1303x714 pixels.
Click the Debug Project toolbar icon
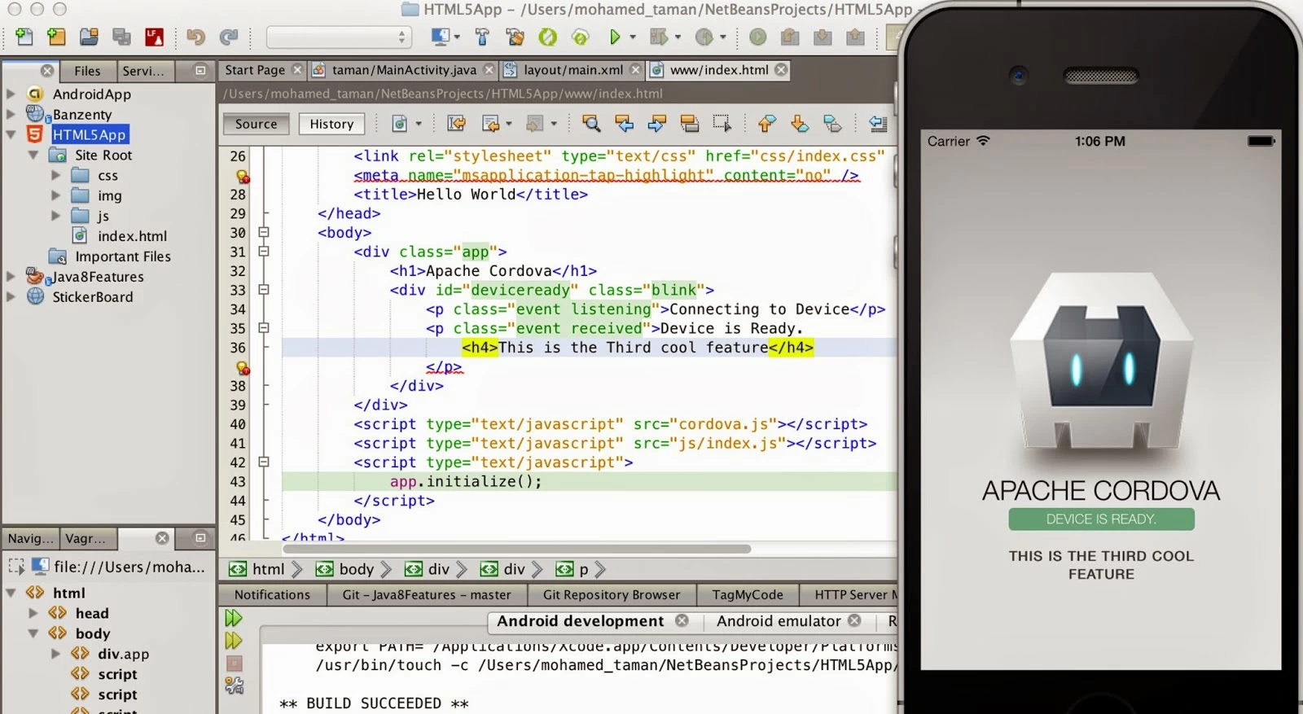(659, 37)
